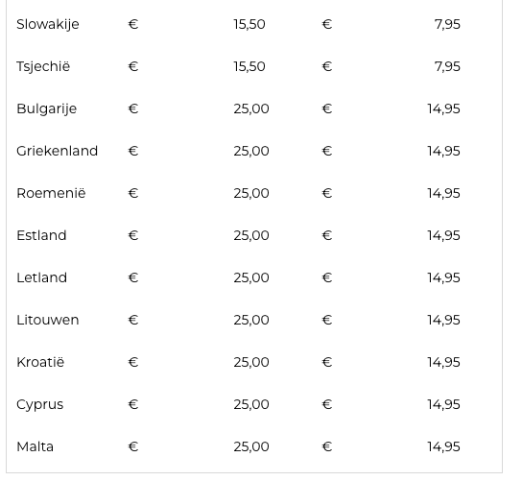Select the Cyprus row label

(x=39, y=404)
